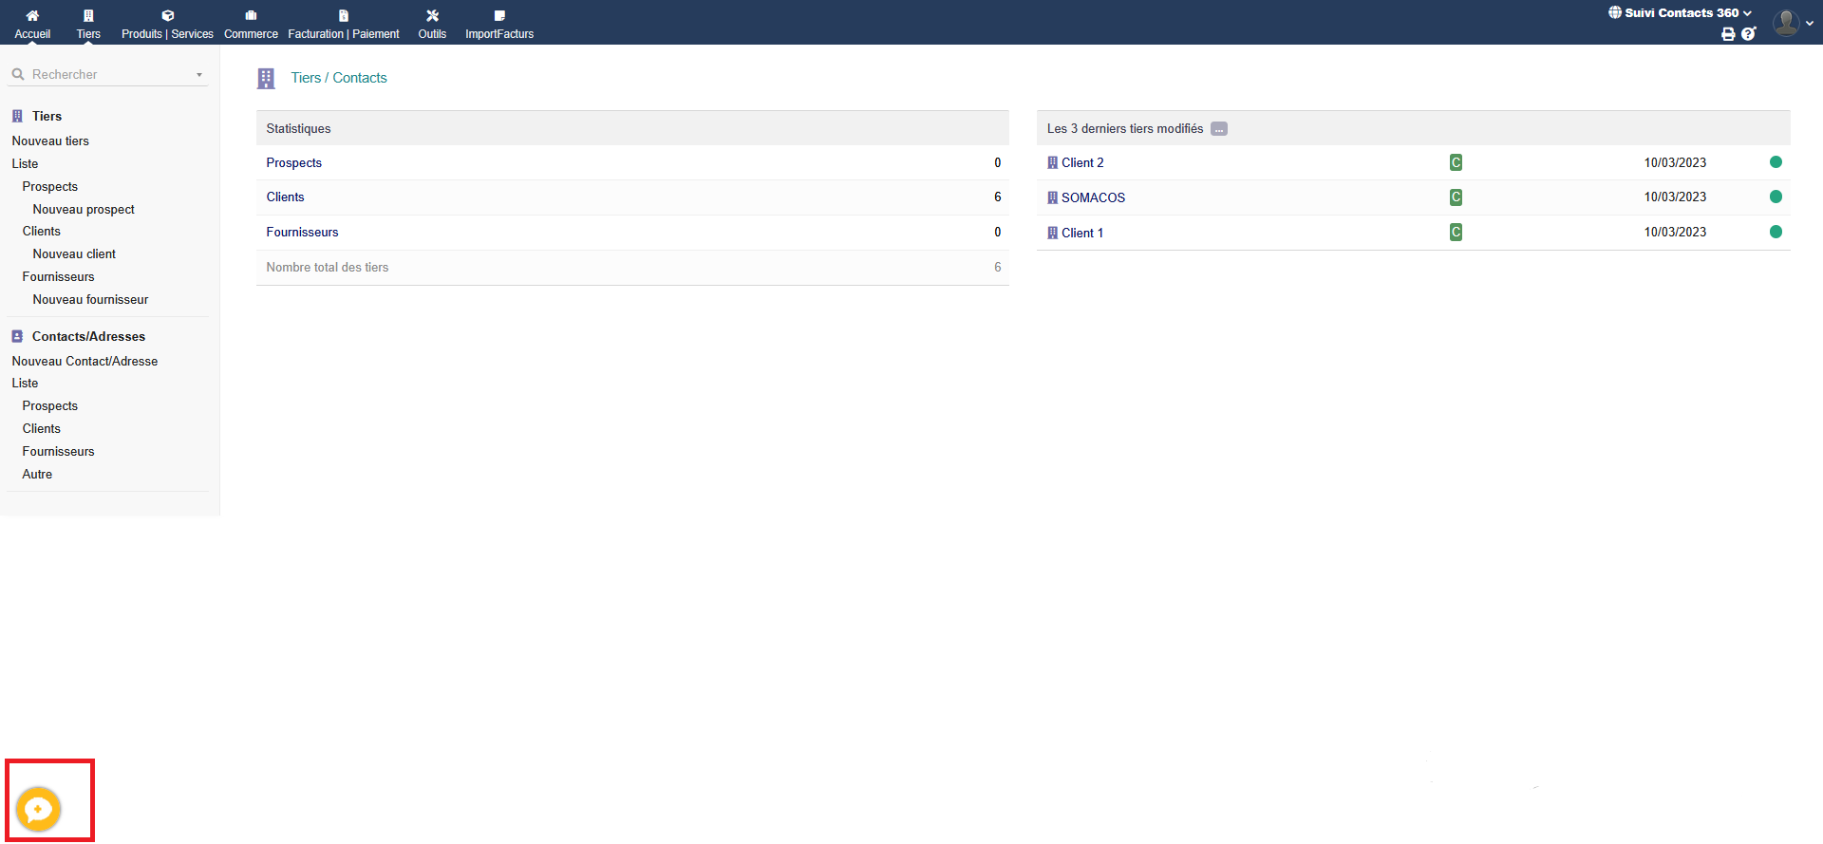Open the Commerce briefcase icon
The image size is (1823, 844).
pyautogui.click(x=251, y=16)
